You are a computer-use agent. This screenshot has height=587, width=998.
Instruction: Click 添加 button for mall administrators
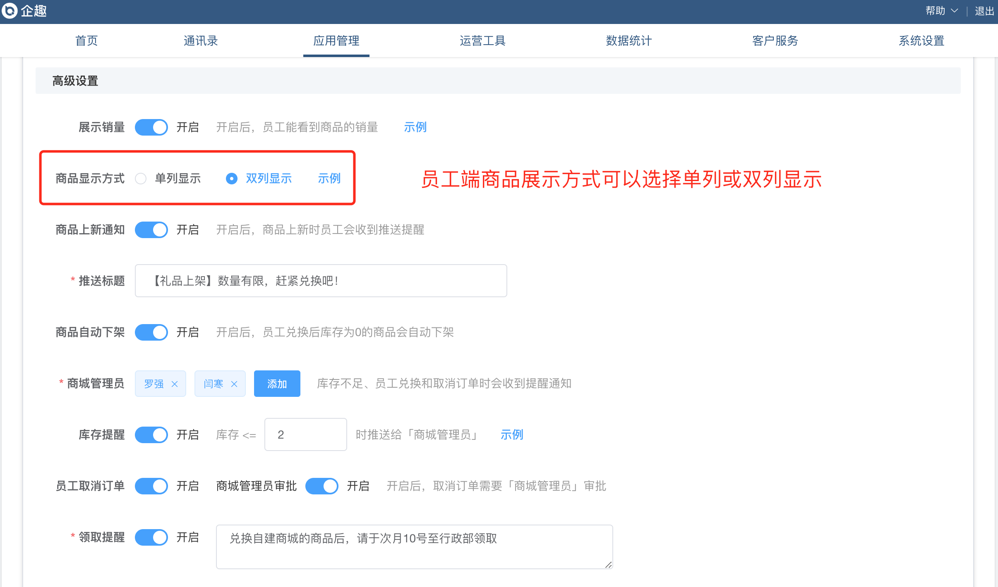pos(277,384)
